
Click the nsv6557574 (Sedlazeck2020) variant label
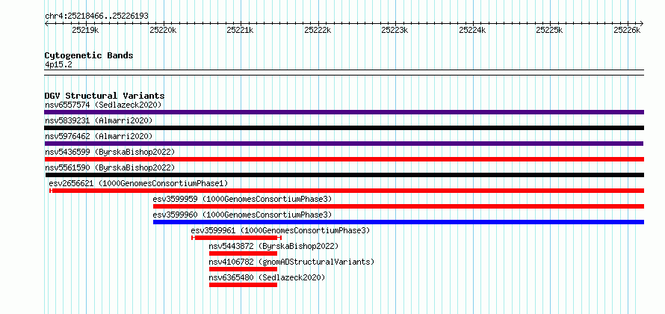coord(103,105)
